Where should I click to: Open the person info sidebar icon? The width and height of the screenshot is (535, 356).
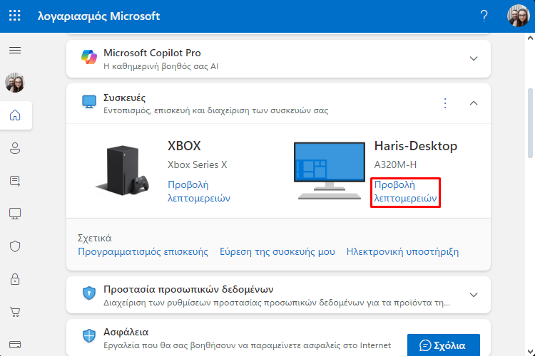coord(15,148)
